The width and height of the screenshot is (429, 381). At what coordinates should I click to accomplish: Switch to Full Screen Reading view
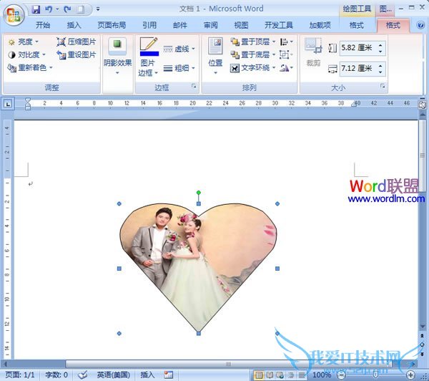pyautogui.click(x=270, y=375)
